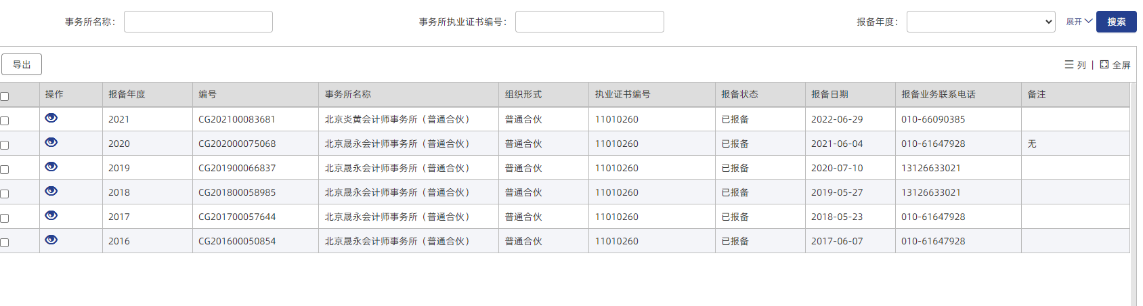The width and height of the screenshot is (1143, 306).
Task: Select the checkbox for the 2019 row
Action: pyautogui.click(x=5, y=169)
